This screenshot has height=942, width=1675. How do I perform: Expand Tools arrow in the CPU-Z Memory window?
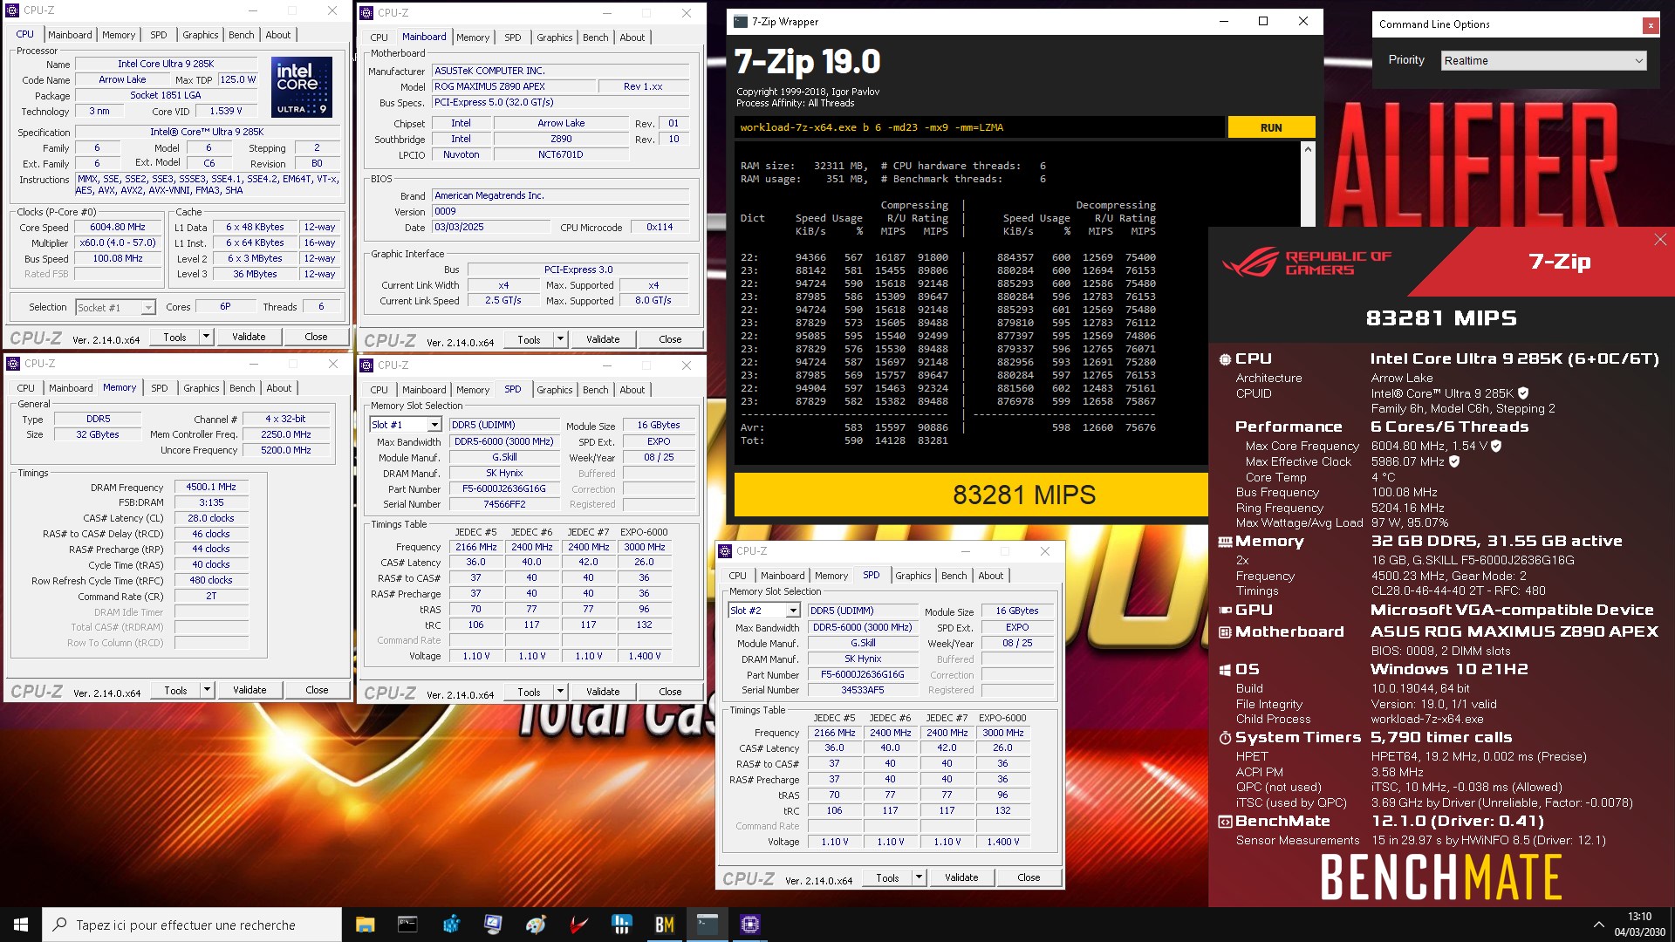207,690
